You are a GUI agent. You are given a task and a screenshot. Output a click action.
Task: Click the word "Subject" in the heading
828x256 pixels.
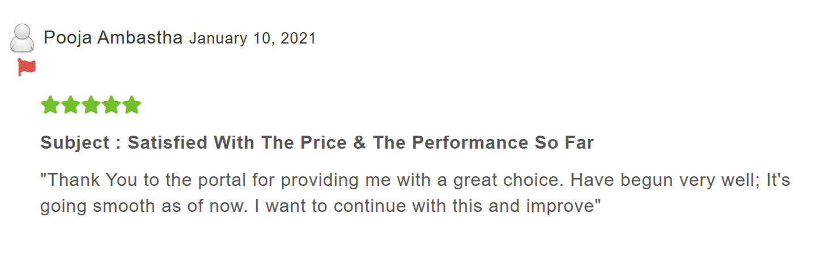point(75,143)
